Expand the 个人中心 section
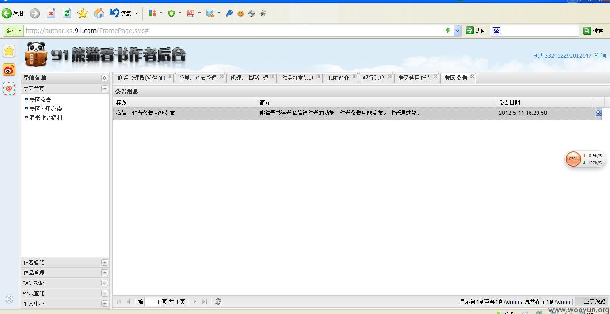Image resolution: width=610 pixels, height=314 pixels. [x=105, y=303]
